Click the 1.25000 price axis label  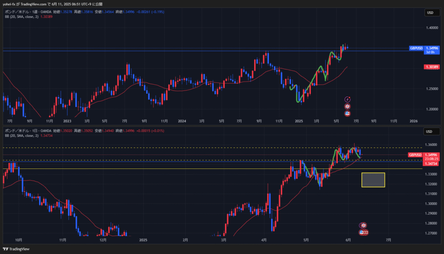coord(432,89)
